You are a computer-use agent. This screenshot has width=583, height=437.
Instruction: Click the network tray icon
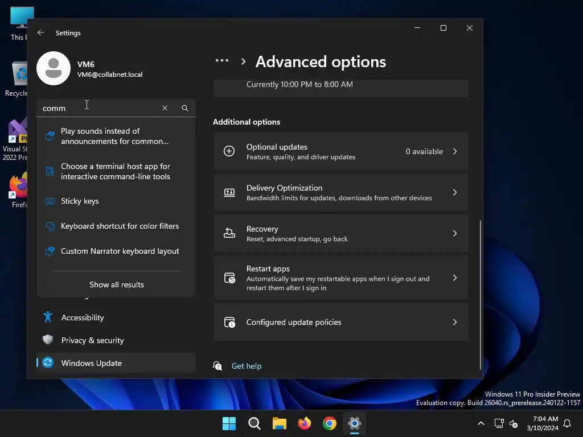pyautogui.click(x=499, y=423)
